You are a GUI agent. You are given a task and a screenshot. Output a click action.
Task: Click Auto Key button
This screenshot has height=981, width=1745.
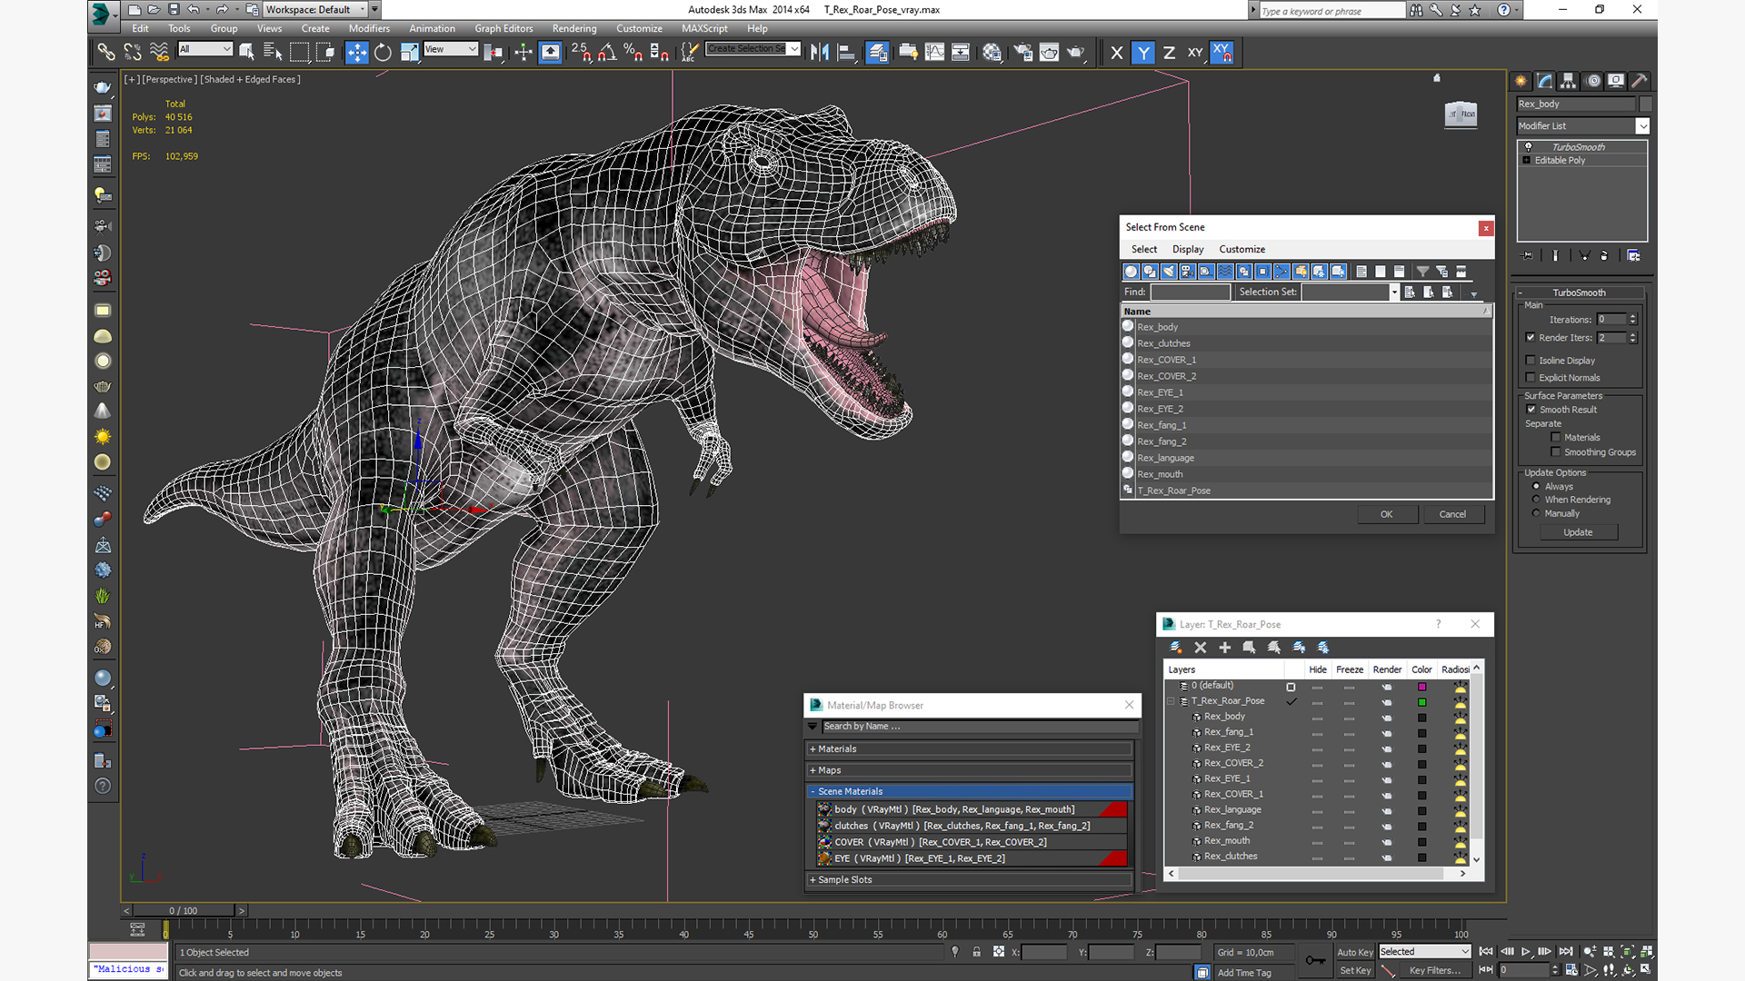point(1354,953)
